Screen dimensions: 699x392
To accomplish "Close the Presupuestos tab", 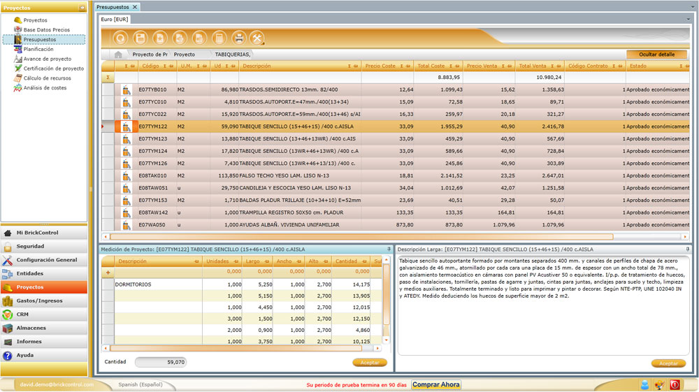I will (135, 7).
